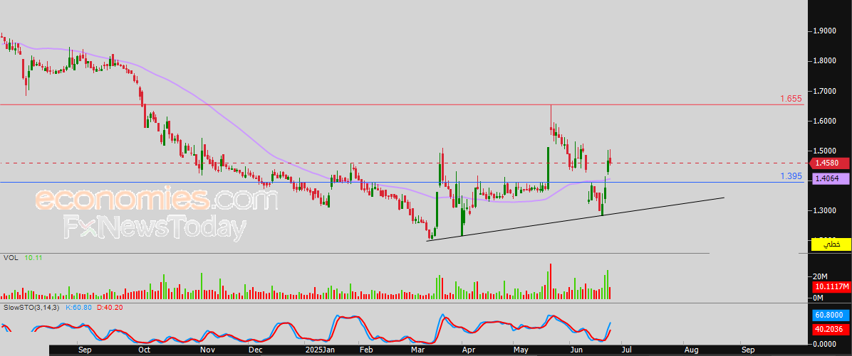Click the Sep label just before Oct
This screenshot has width=852, height=356.
pyautogui.click(x=85, y=350)
